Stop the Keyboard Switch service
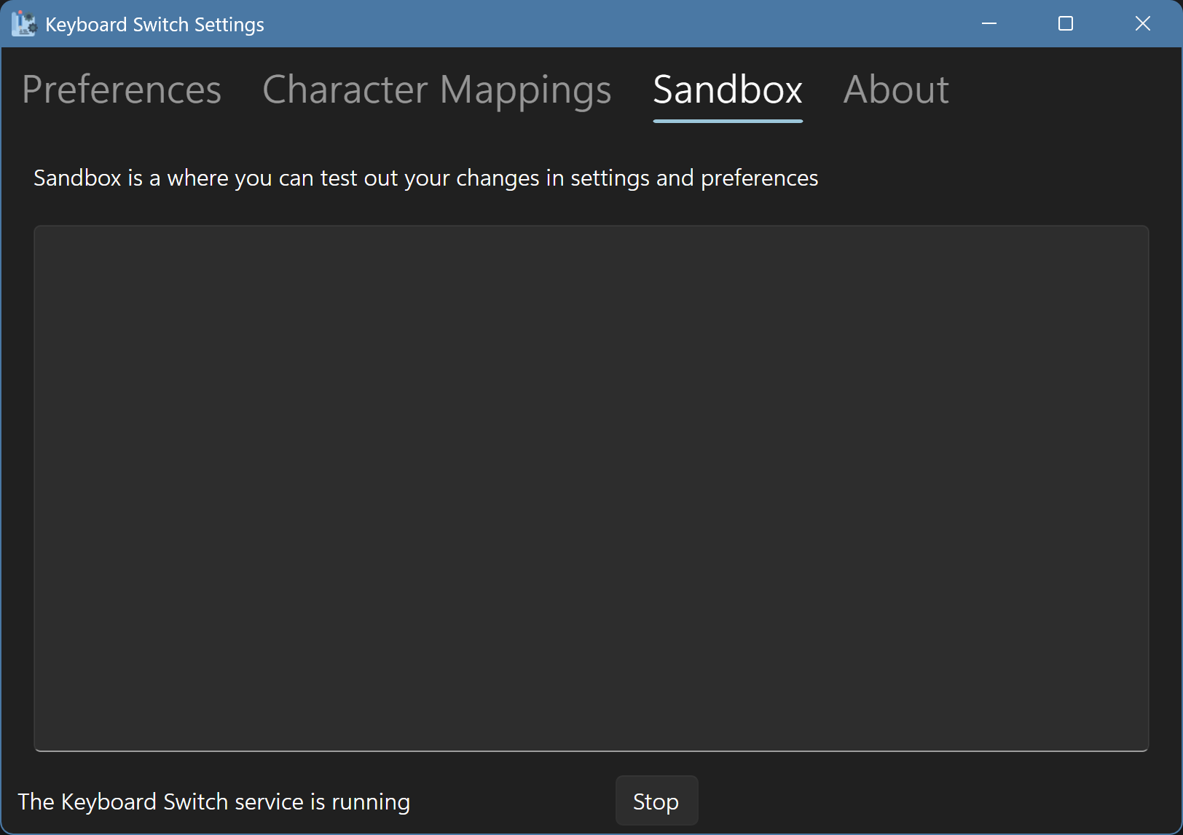The width and height of the screenshot is (1183, 835). click(656, 801)
